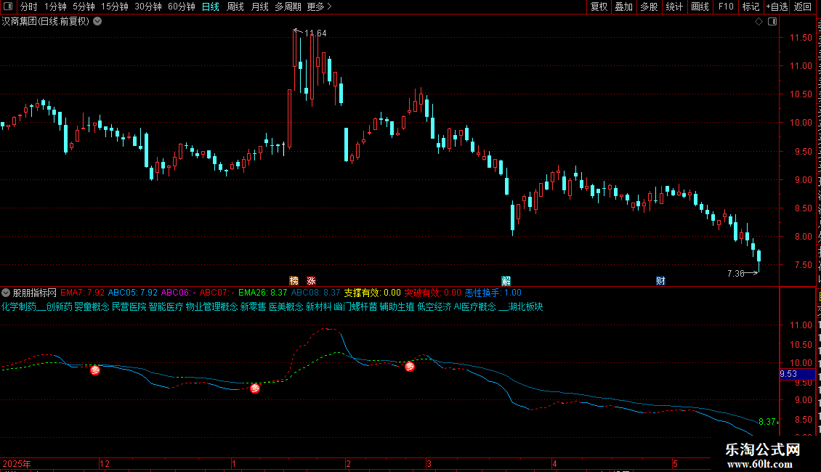
Task: Click the EMA26: 8.37 indicator value
Action: pos(263,293)
